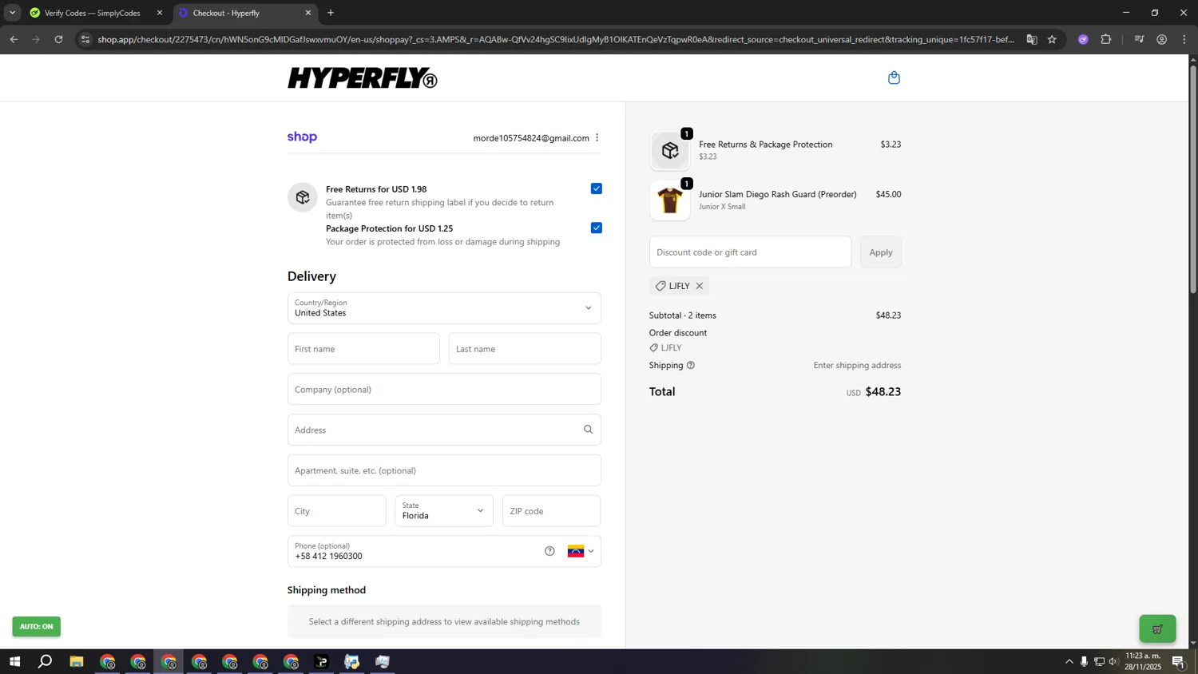Open media control icon in toolbar

pos(1140,39)
